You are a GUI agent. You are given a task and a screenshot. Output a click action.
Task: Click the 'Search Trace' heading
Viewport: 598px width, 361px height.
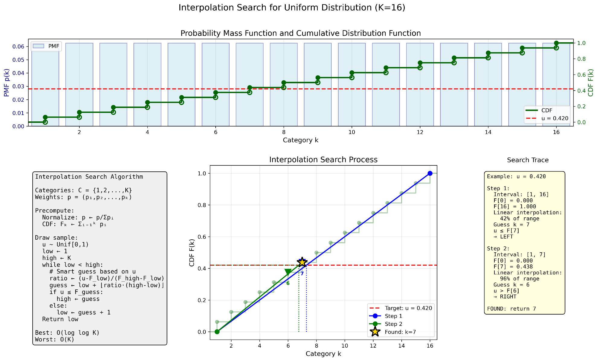528,160
